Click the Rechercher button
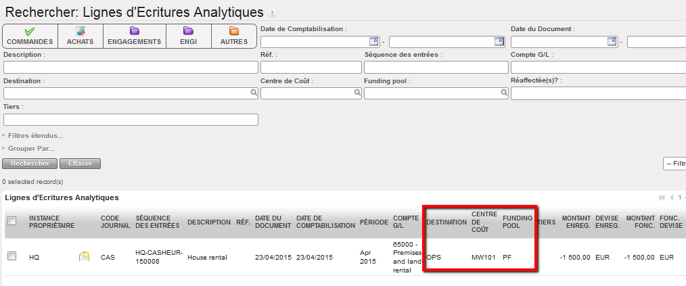The width and height of the screenshot is (686, 286). 30,164
